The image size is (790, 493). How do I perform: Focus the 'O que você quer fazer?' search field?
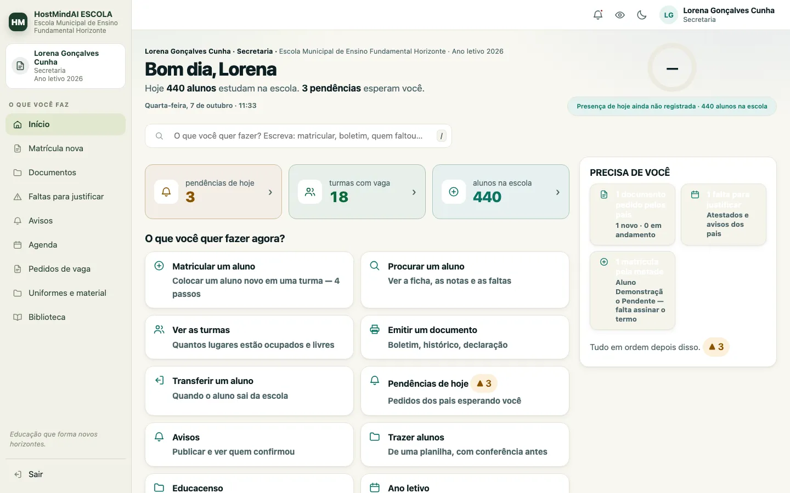click(x=298, y=136)
